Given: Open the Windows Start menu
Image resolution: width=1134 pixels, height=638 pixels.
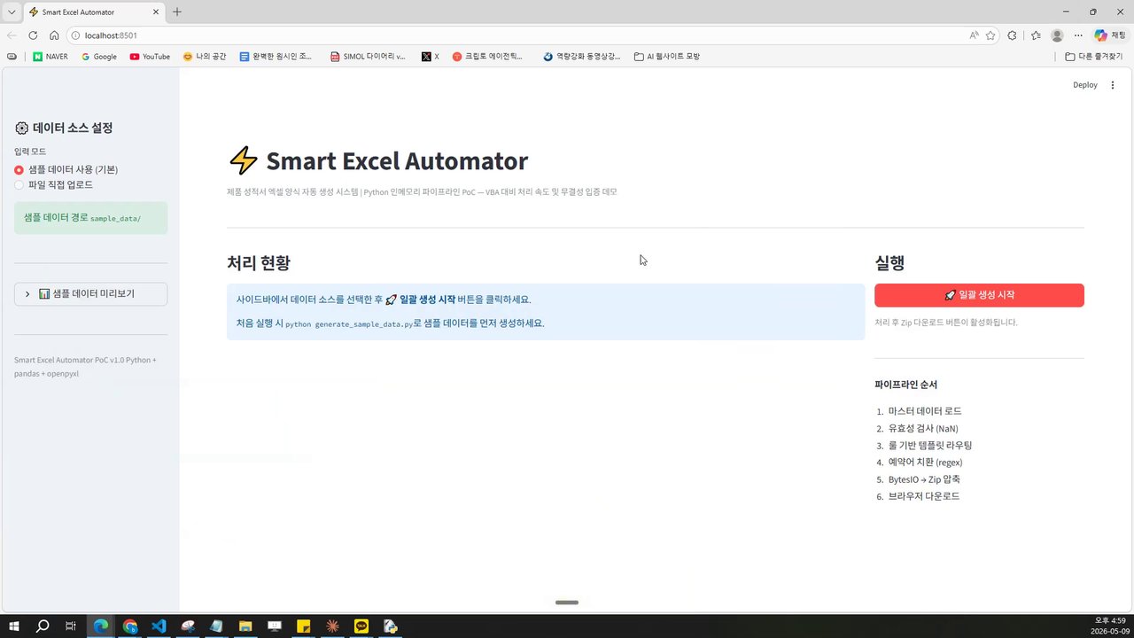Looking at the screenshot, I should pos(15,626).
